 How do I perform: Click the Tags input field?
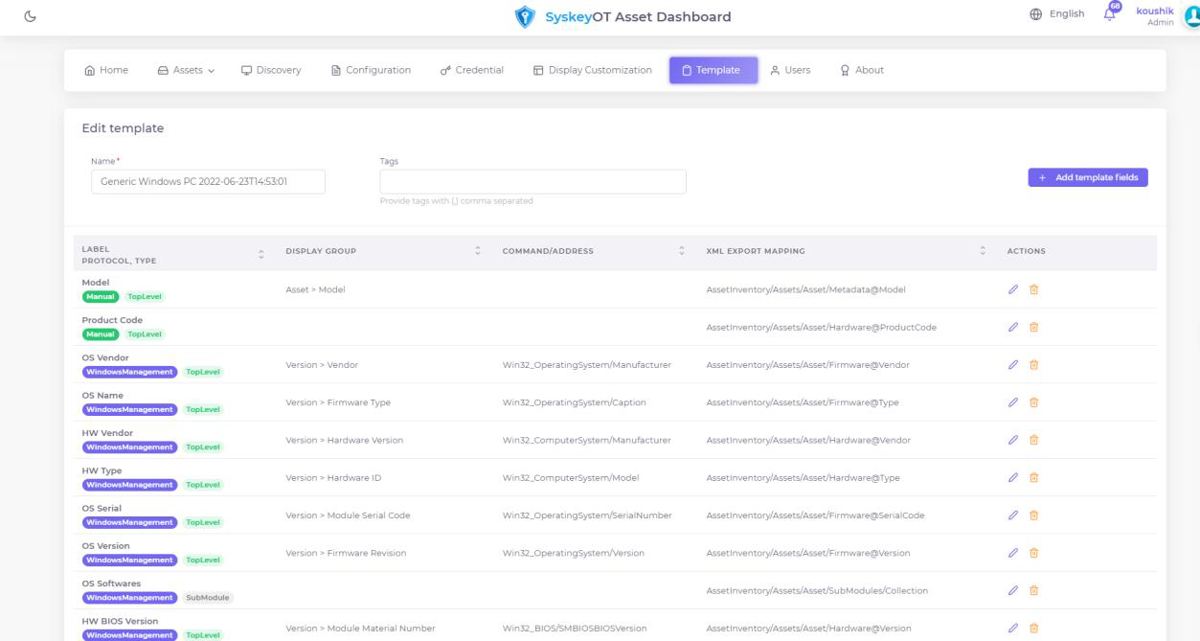[532, 181]
